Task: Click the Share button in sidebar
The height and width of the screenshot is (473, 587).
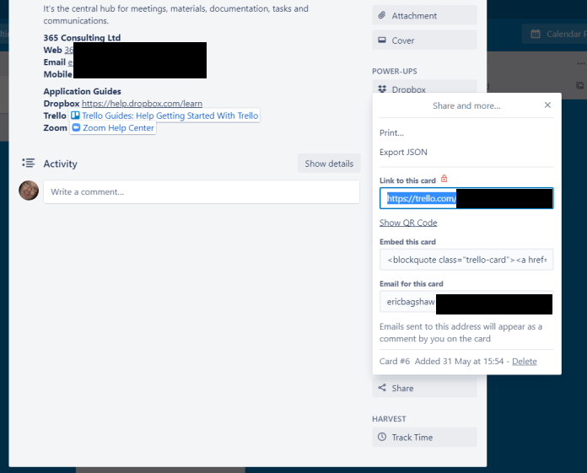Action: point(424,387)
